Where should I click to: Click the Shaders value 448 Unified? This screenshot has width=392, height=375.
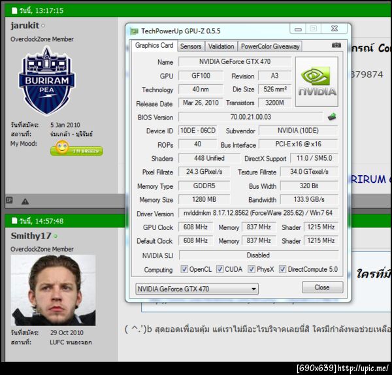click(209, 158)
